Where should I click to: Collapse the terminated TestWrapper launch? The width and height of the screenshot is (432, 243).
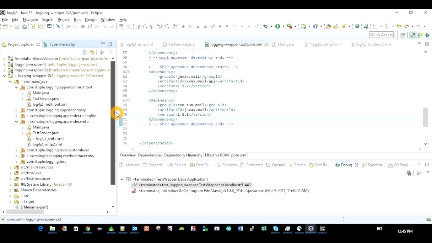pyautogui.click(x=122, y=179)
